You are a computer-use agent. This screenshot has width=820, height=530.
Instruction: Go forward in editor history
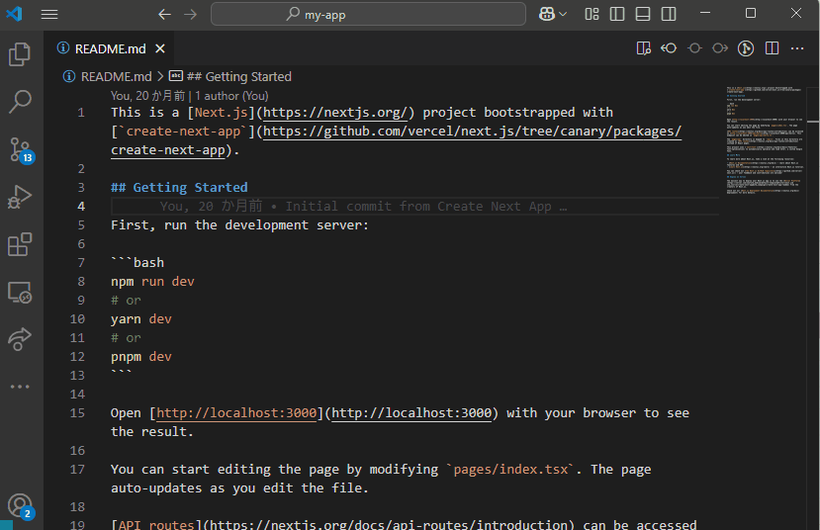[x=190, y=14]
